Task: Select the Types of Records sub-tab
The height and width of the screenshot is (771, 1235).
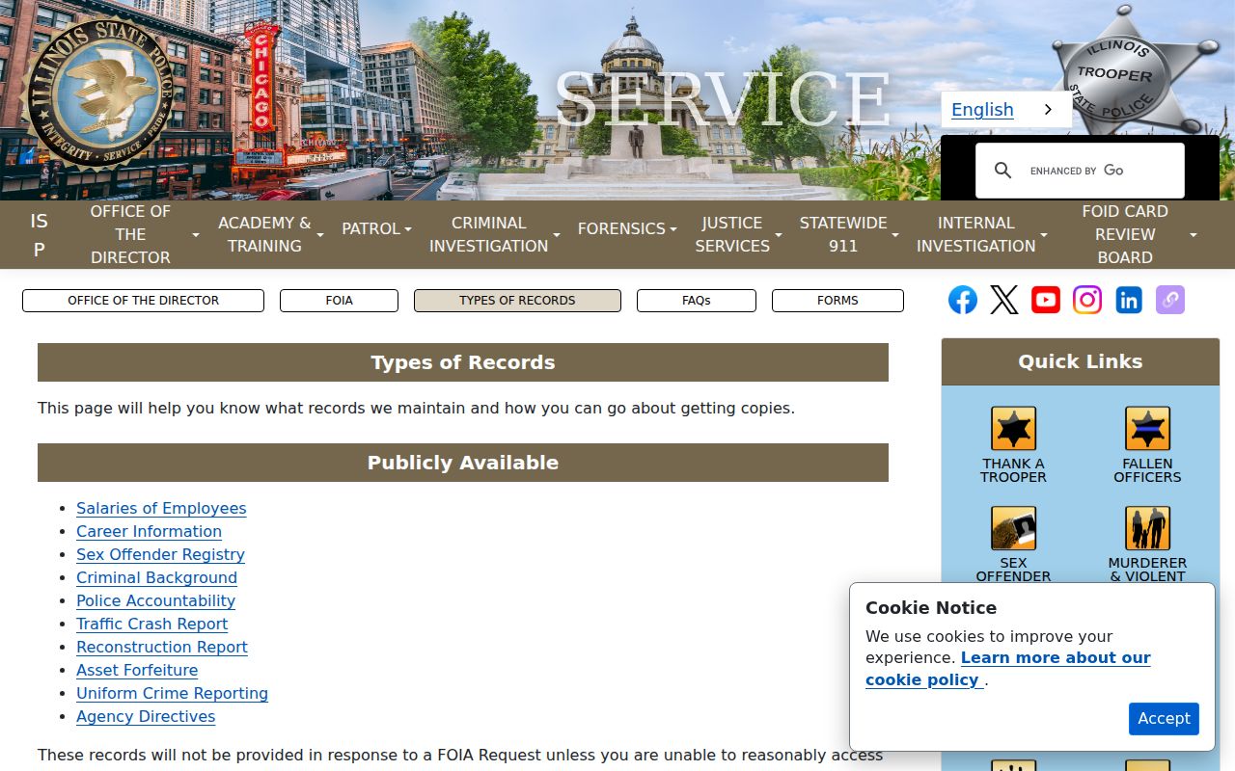Action: (517, 301)
